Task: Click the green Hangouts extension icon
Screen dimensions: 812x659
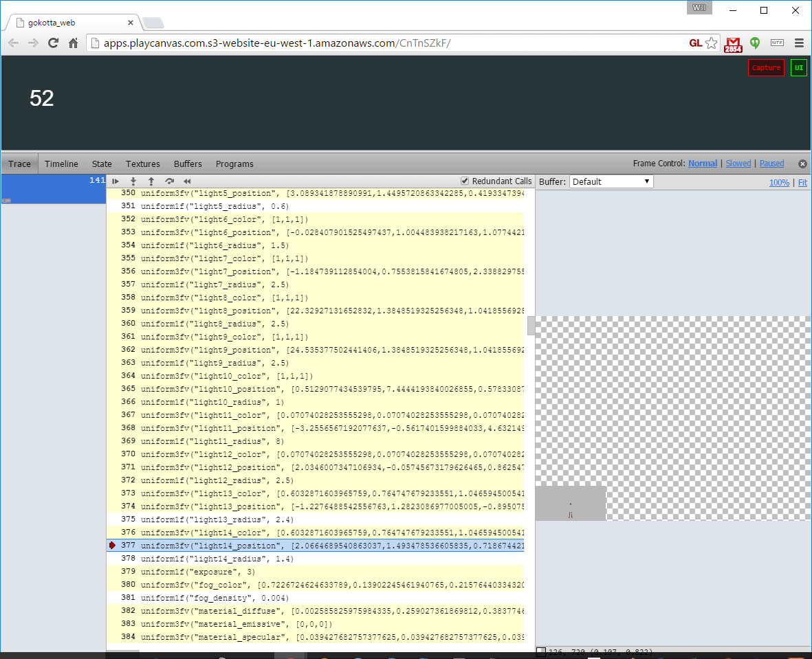Action: point(755,43)
